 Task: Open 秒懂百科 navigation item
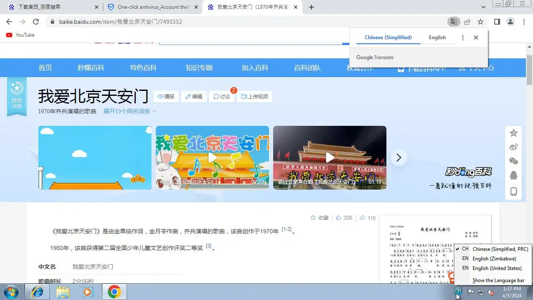point(91,68)
